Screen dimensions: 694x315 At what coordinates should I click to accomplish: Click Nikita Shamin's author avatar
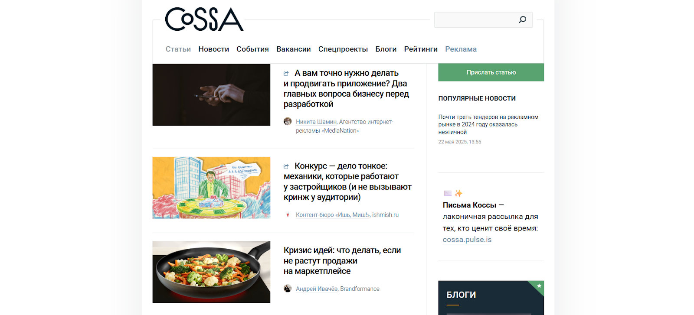click(x=288, y=121)
